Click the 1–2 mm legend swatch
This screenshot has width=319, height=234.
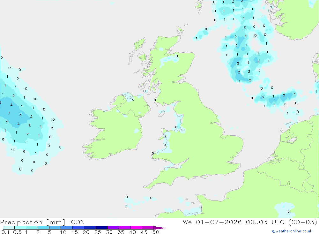click(x=32, y=228)
